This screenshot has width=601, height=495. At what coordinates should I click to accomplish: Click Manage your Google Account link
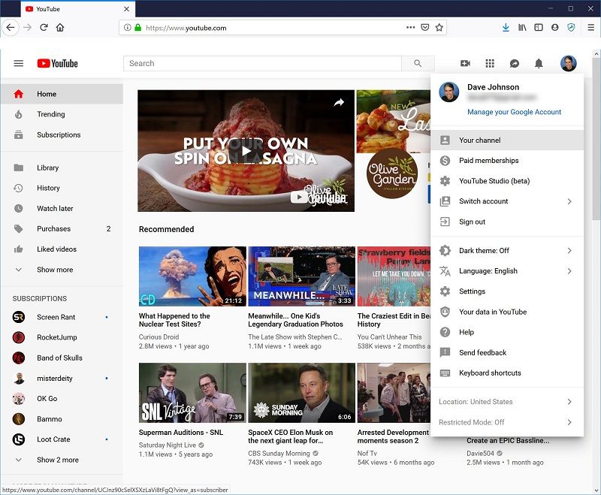click(514, 112)
